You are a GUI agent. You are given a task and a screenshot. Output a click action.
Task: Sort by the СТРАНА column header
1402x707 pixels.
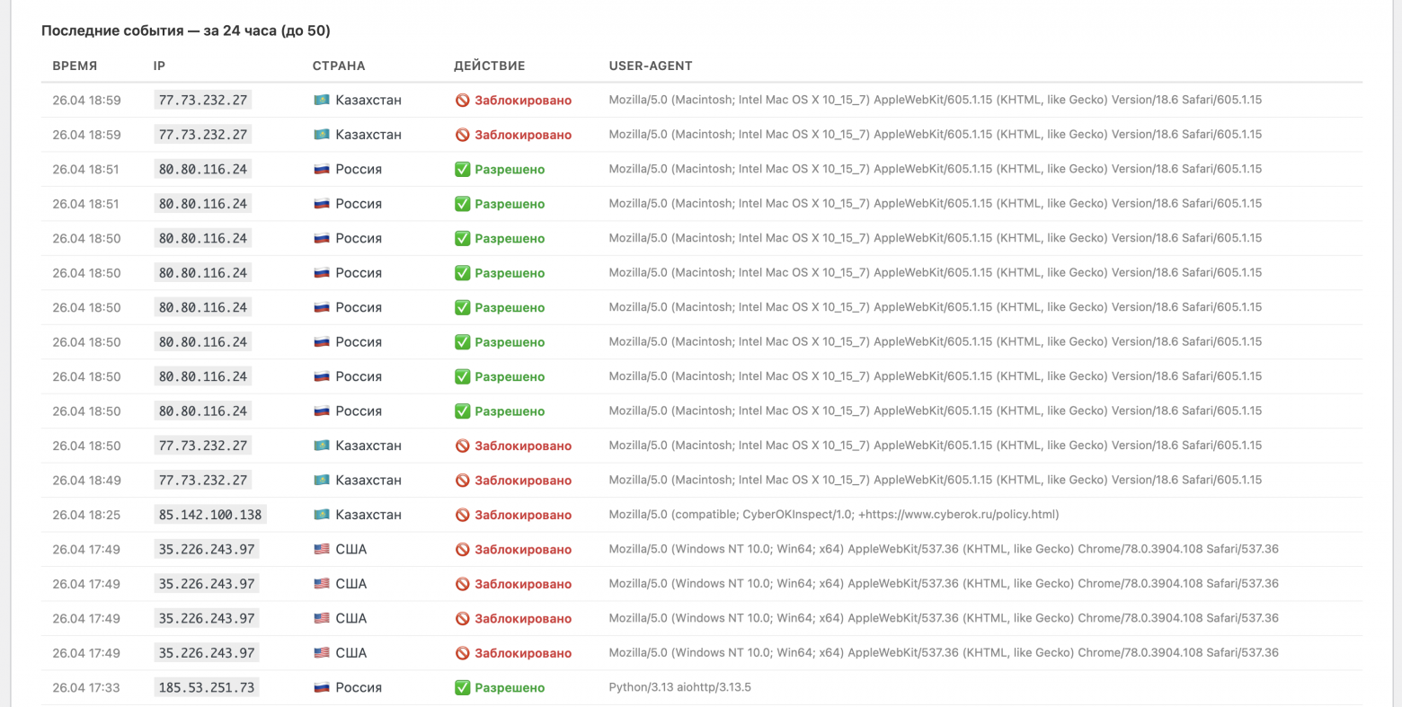pyautogui.click(x=339, y=66)
